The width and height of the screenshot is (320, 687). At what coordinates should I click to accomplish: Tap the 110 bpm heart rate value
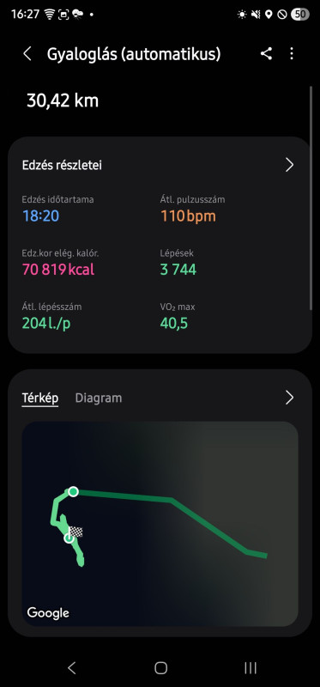[x=188, y=216]
